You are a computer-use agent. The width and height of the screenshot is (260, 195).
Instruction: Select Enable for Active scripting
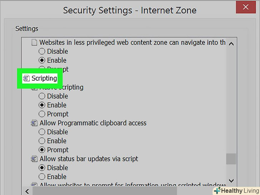(x=42, y=105)
